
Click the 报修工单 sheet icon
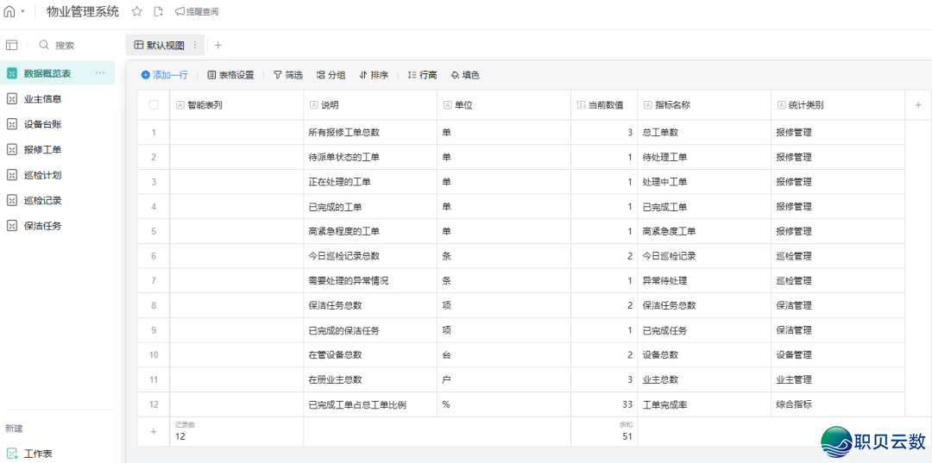[x=12, y=149]
